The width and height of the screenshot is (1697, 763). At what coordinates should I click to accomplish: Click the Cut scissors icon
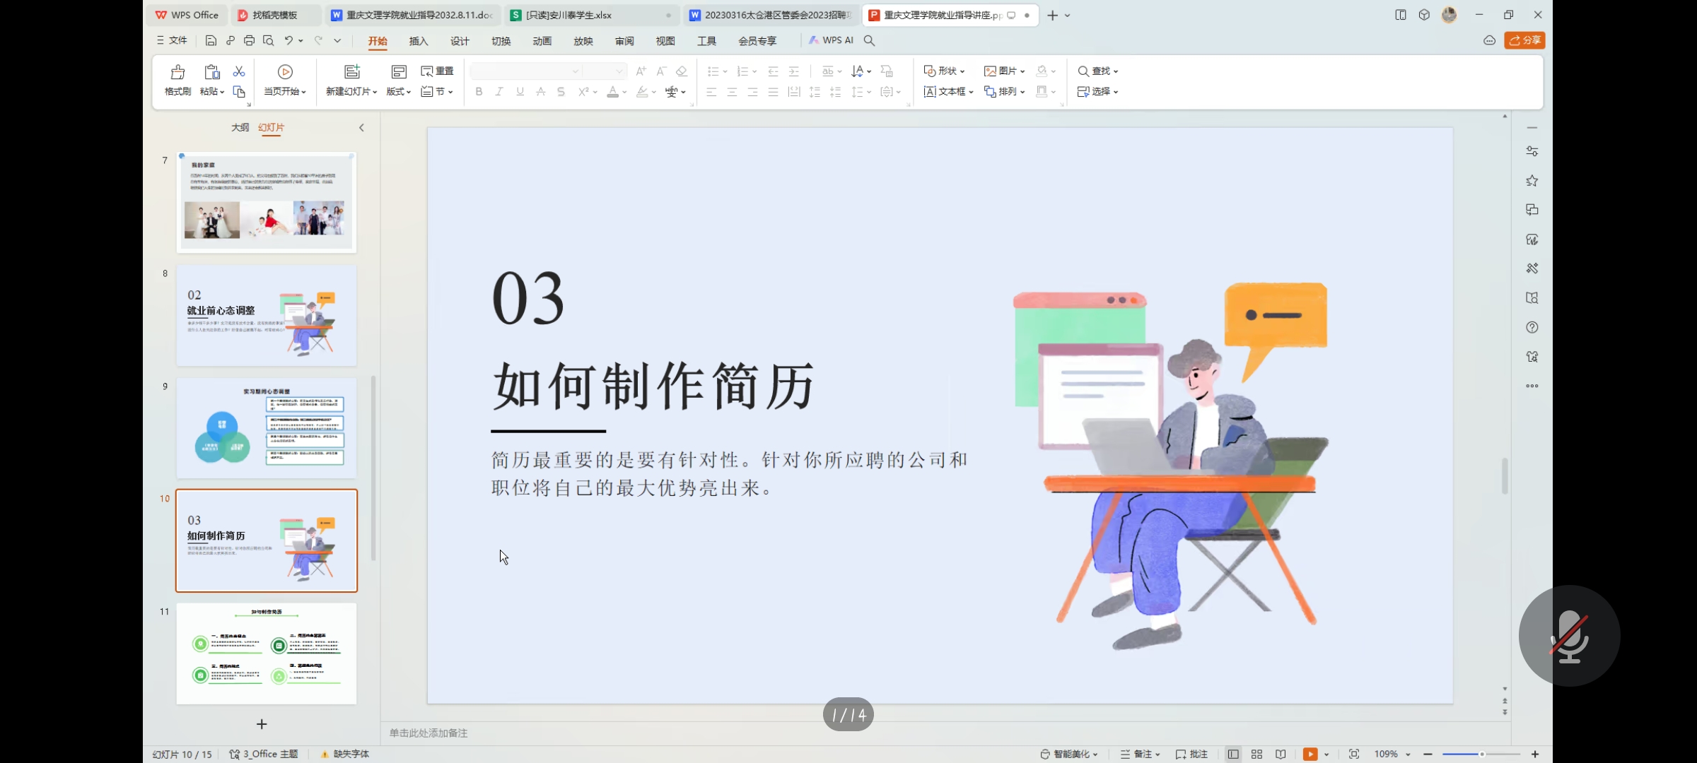[x=239, y=71]
